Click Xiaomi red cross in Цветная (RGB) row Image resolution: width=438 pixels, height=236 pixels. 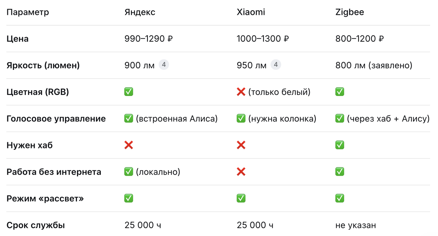pos(241,92)
